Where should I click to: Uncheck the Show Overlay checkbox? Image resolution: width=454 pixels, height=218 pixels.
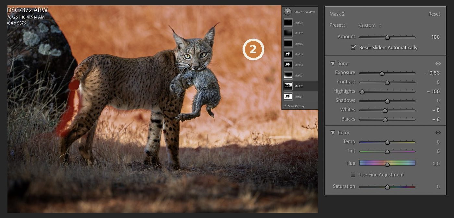pos(285,106)
